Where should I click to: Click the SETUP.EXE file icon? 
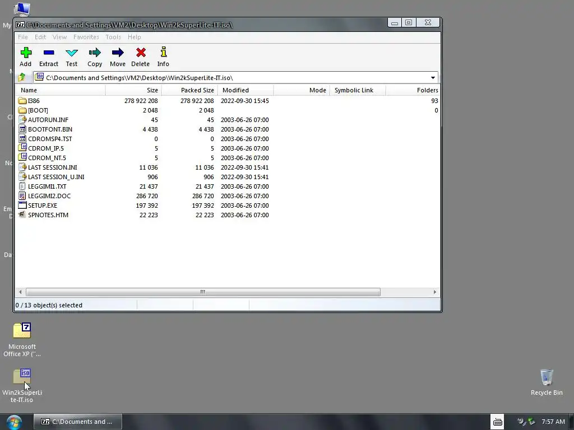[x=22, y=205]
